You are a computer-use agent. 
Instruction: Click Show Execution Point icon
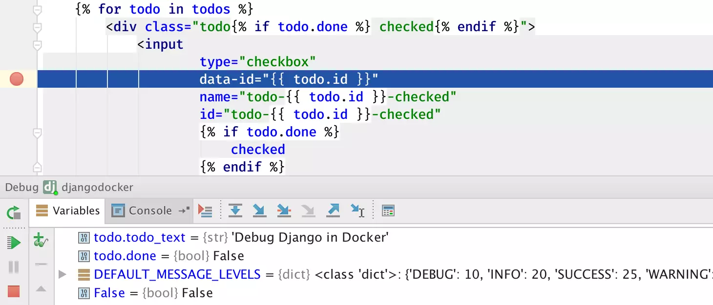pyautogui.click(x=205, y=210)
